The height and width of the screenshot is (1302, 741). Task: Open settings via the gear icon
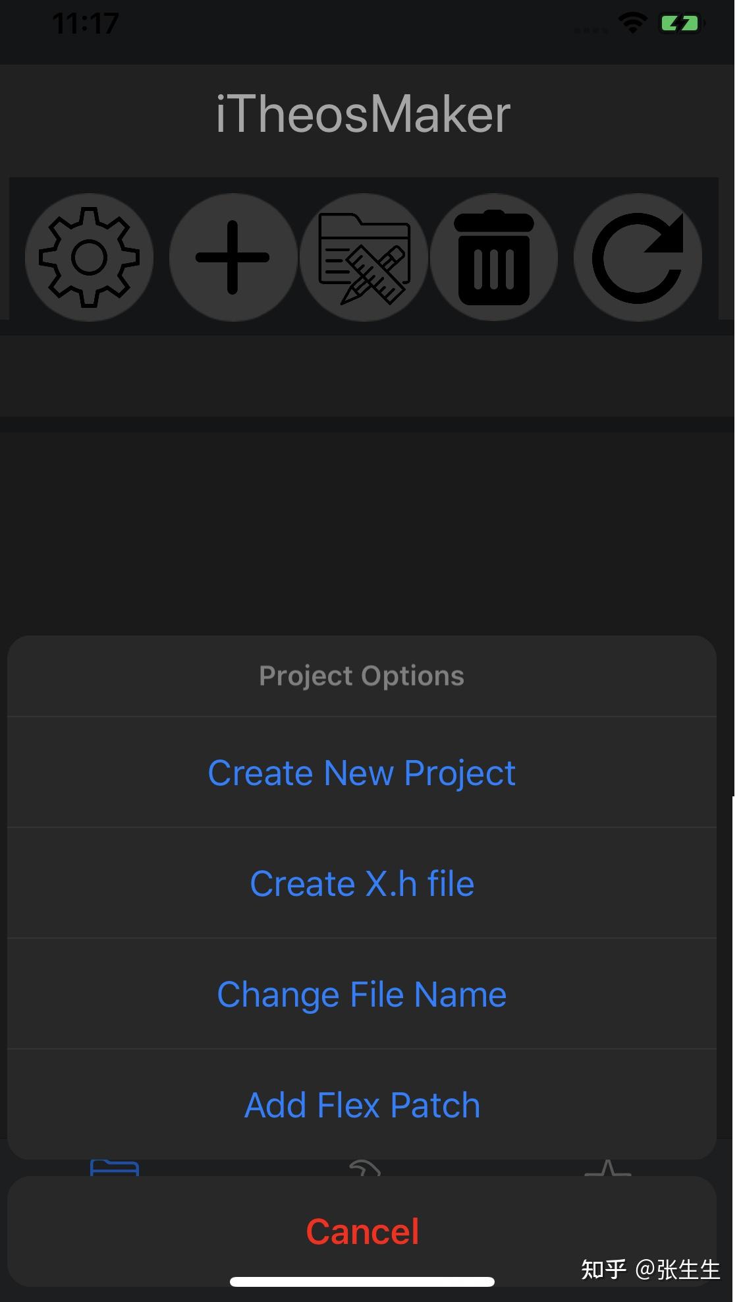click(x=90, y=257)
